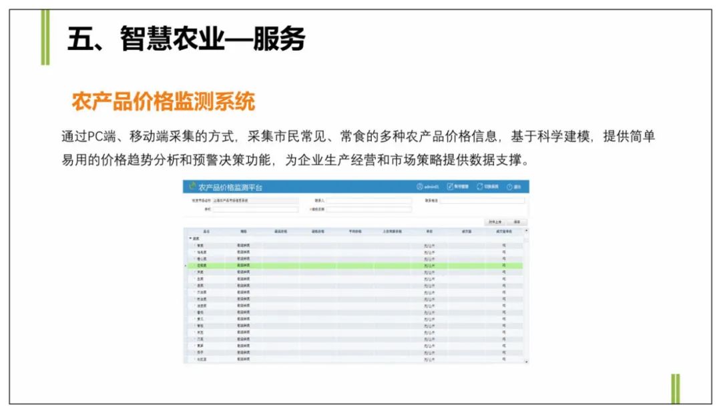Collapse the top category group in the table

coord(190,238)
